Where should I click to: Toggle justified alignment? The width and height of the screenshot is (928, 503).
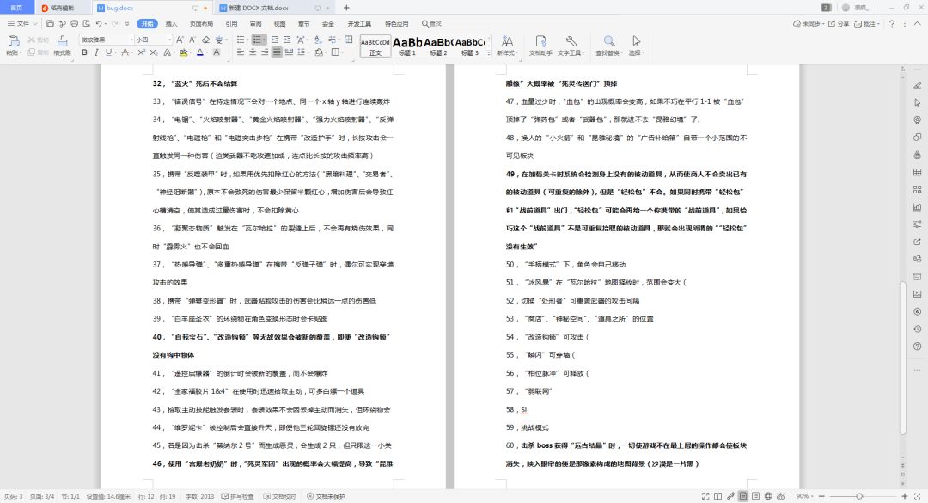click(277, 52)
